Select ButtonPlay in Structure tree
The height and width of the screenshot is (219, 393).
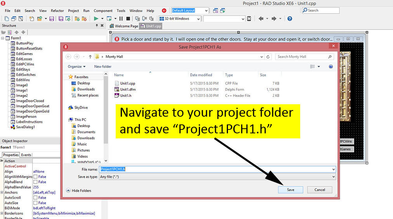pyautogui.click(x=24, y=43)
